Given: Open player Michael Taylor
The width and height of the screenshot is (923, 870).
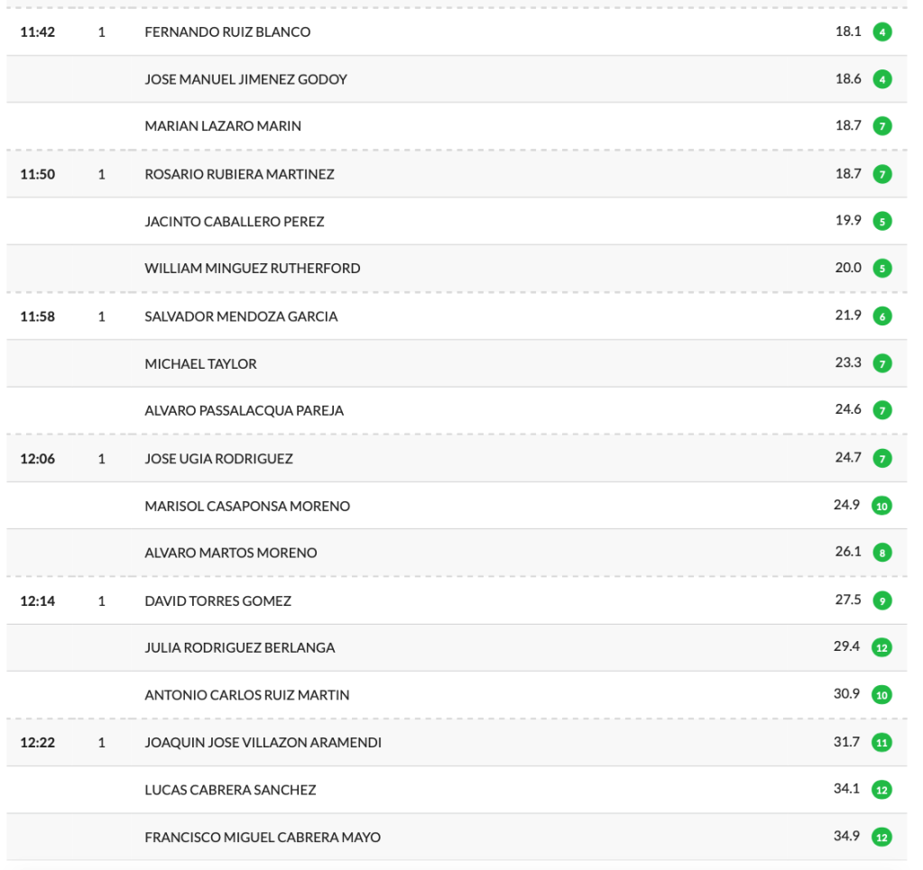Looking at the screenshot, I should point(200,364).
